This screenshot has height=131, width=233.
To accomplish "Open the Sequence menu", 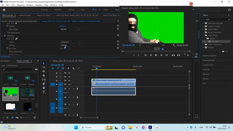I will pyautogui.click(x=20, y=5).
